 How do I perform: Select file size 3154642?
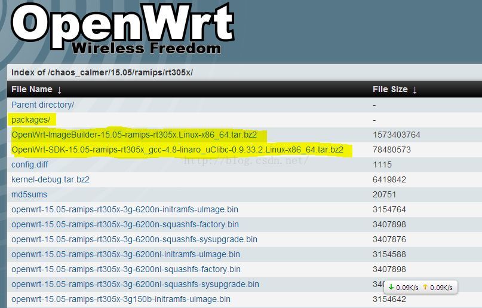(389, 299)
